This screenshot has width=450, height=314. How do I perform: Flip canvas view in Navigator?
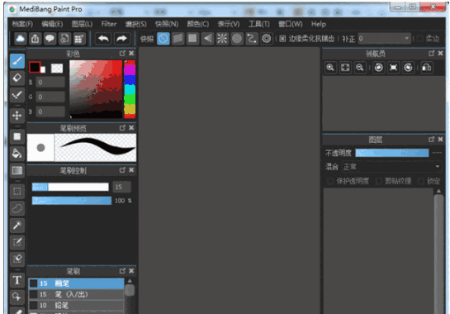tap(427, 68)
